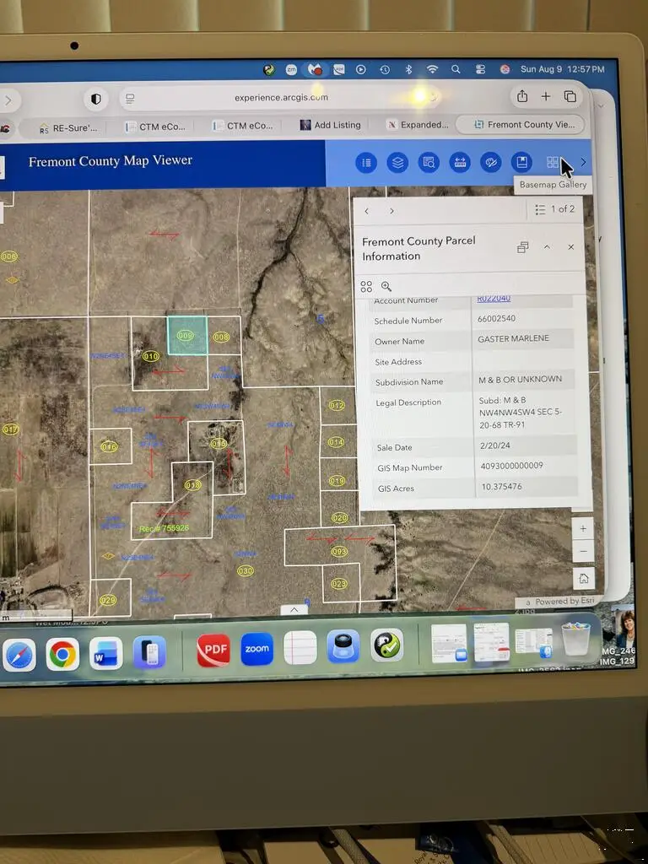The height and width of the screenshot is (864, 648).
Task: Click parcel label 029 on the map
Action: (108, 600)
